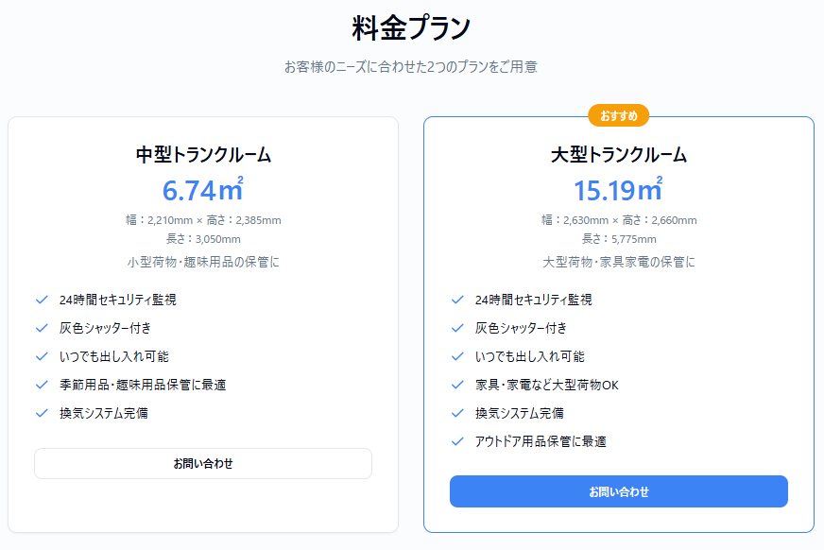Click checkmark beside いつでも出し入れ可能 in 大型 plan
The height and width of the screenshot is (550, 824).
(457, 356)
